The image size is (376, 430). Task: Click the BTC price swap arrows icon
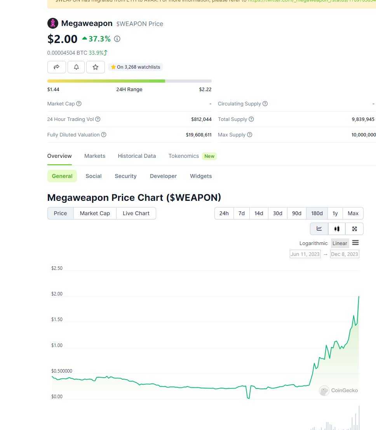106,53
